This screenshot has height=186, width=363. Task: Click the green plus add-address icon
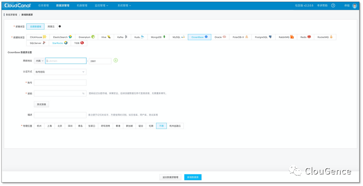click(116, 60)
